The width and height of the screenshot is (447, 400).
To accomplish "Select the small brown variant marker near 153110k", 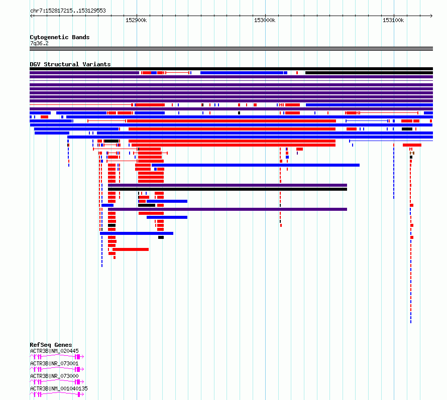I will coord(412,153).
